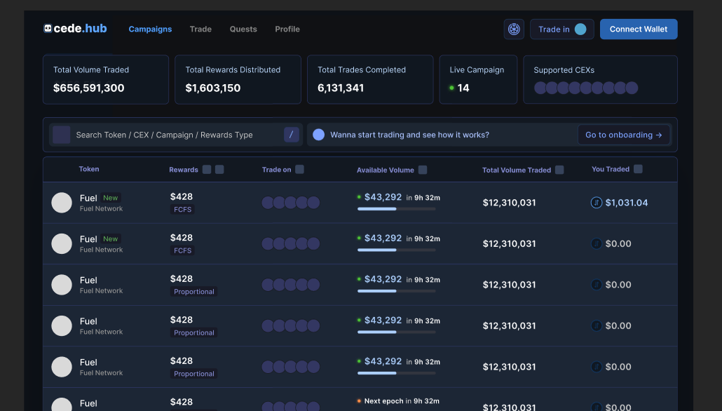The height and width of the screenshot is (411, 722).
Task: Toggle the square next to Trade on header
Action: click(299, 170)
